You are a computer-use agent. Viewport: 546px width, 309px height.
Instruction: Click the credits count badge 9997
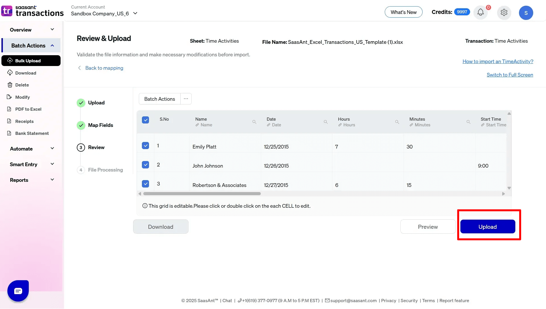tap(462, 12)
